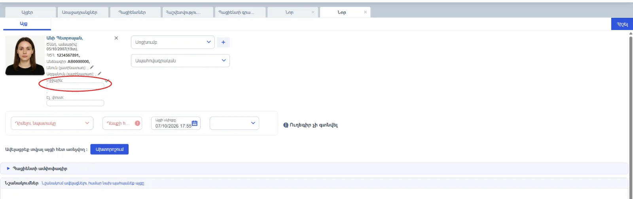
Task: Click the Ախտորոշում button
Action: [110, 149]
